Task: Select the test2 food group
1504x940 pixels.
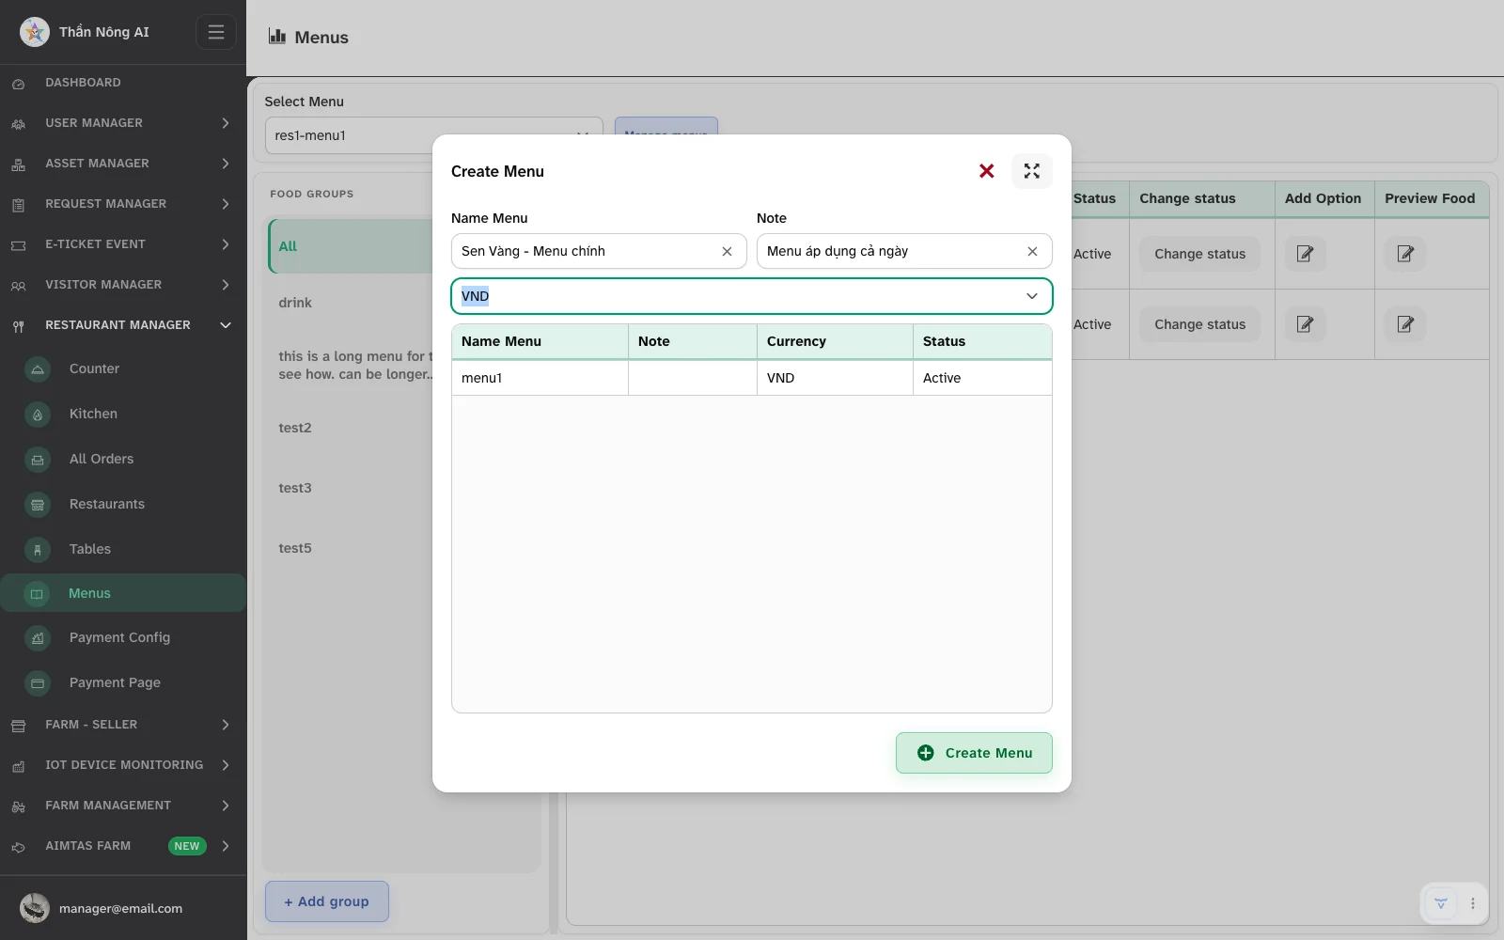Action: point(295,428)
